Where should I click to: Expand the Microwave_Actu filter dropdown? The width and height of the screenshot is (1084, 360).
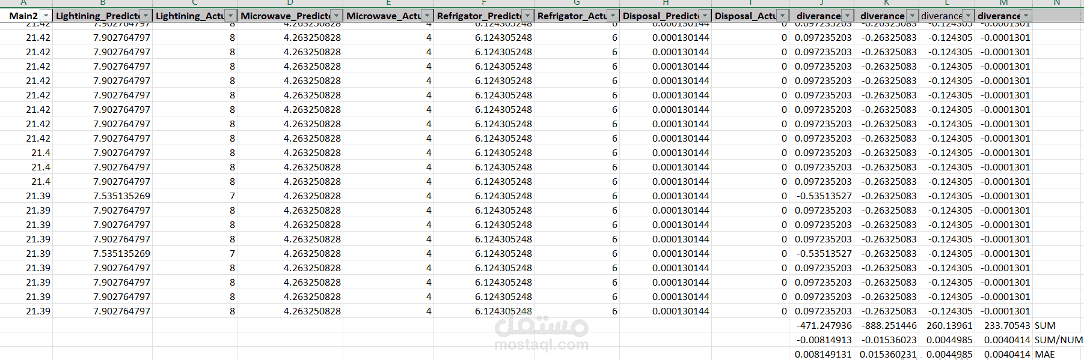[x=427, y=16]
